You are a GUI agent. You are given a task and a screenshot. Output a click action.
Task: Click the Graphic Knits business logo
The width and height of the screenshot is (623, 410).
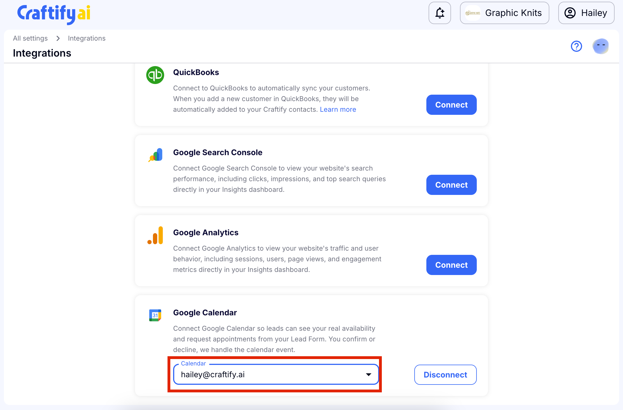473,13
